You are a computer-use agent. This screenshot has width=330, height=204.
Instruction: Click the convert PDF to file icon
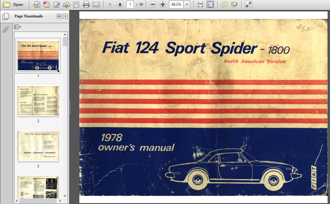tap(37, 5)
